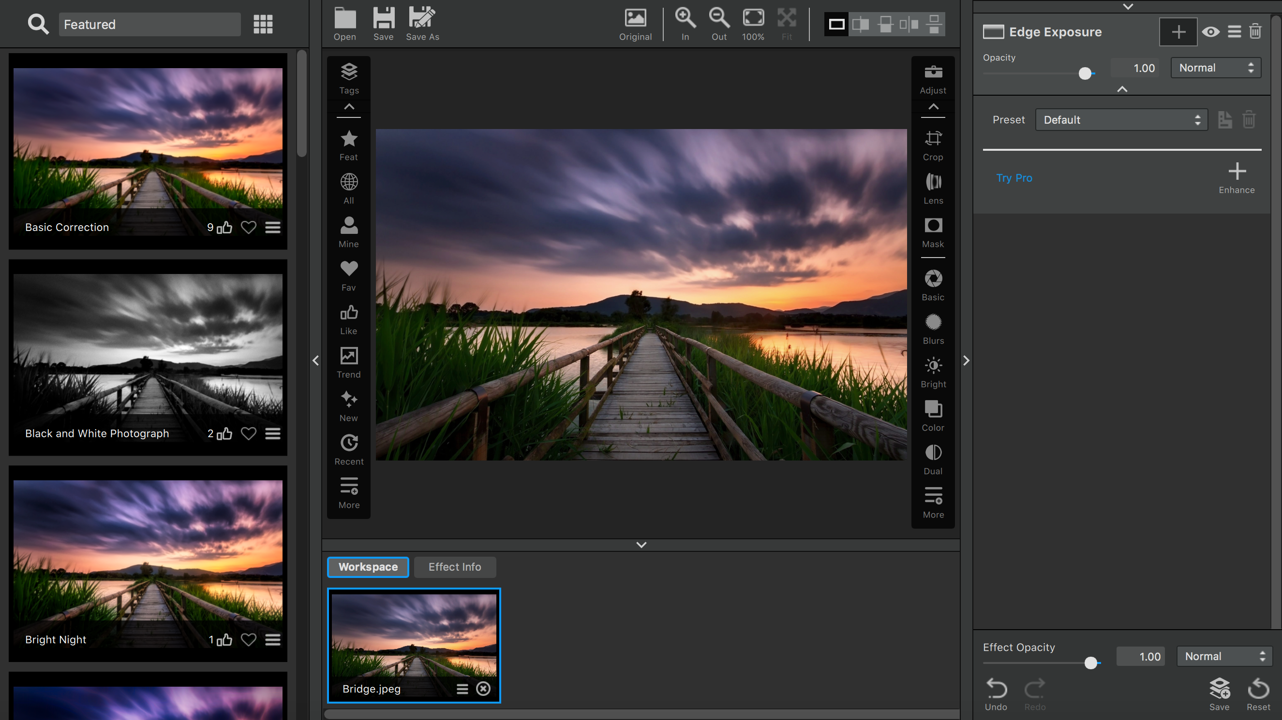Open Edge Exposure filter menu
The width and height of the screenshot is (1282, 720).
(x=1234, y=32)
